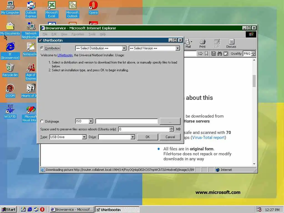Click the Outlook Express quick launch icon
Screen dimensions: 284x213
point(36,210)
